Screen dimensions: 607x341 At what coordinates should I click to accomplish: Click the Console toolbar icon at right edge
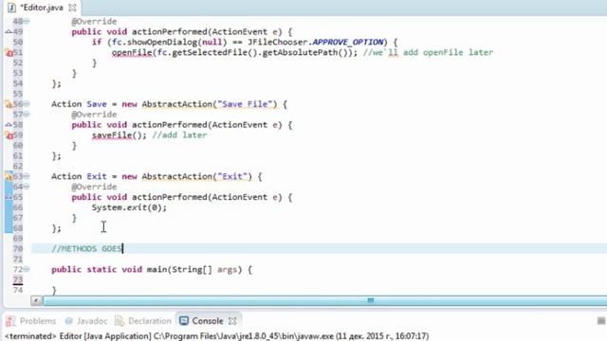coord(601,321)
